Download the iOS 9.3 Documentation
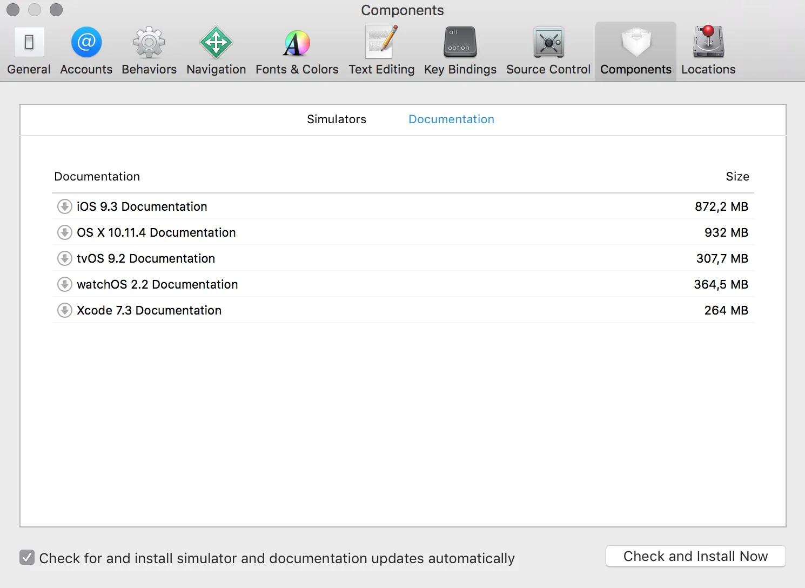 coord(65,206)
